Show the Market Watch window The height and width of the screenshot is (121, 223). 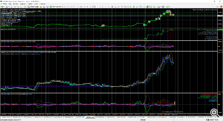coord(12,7)
